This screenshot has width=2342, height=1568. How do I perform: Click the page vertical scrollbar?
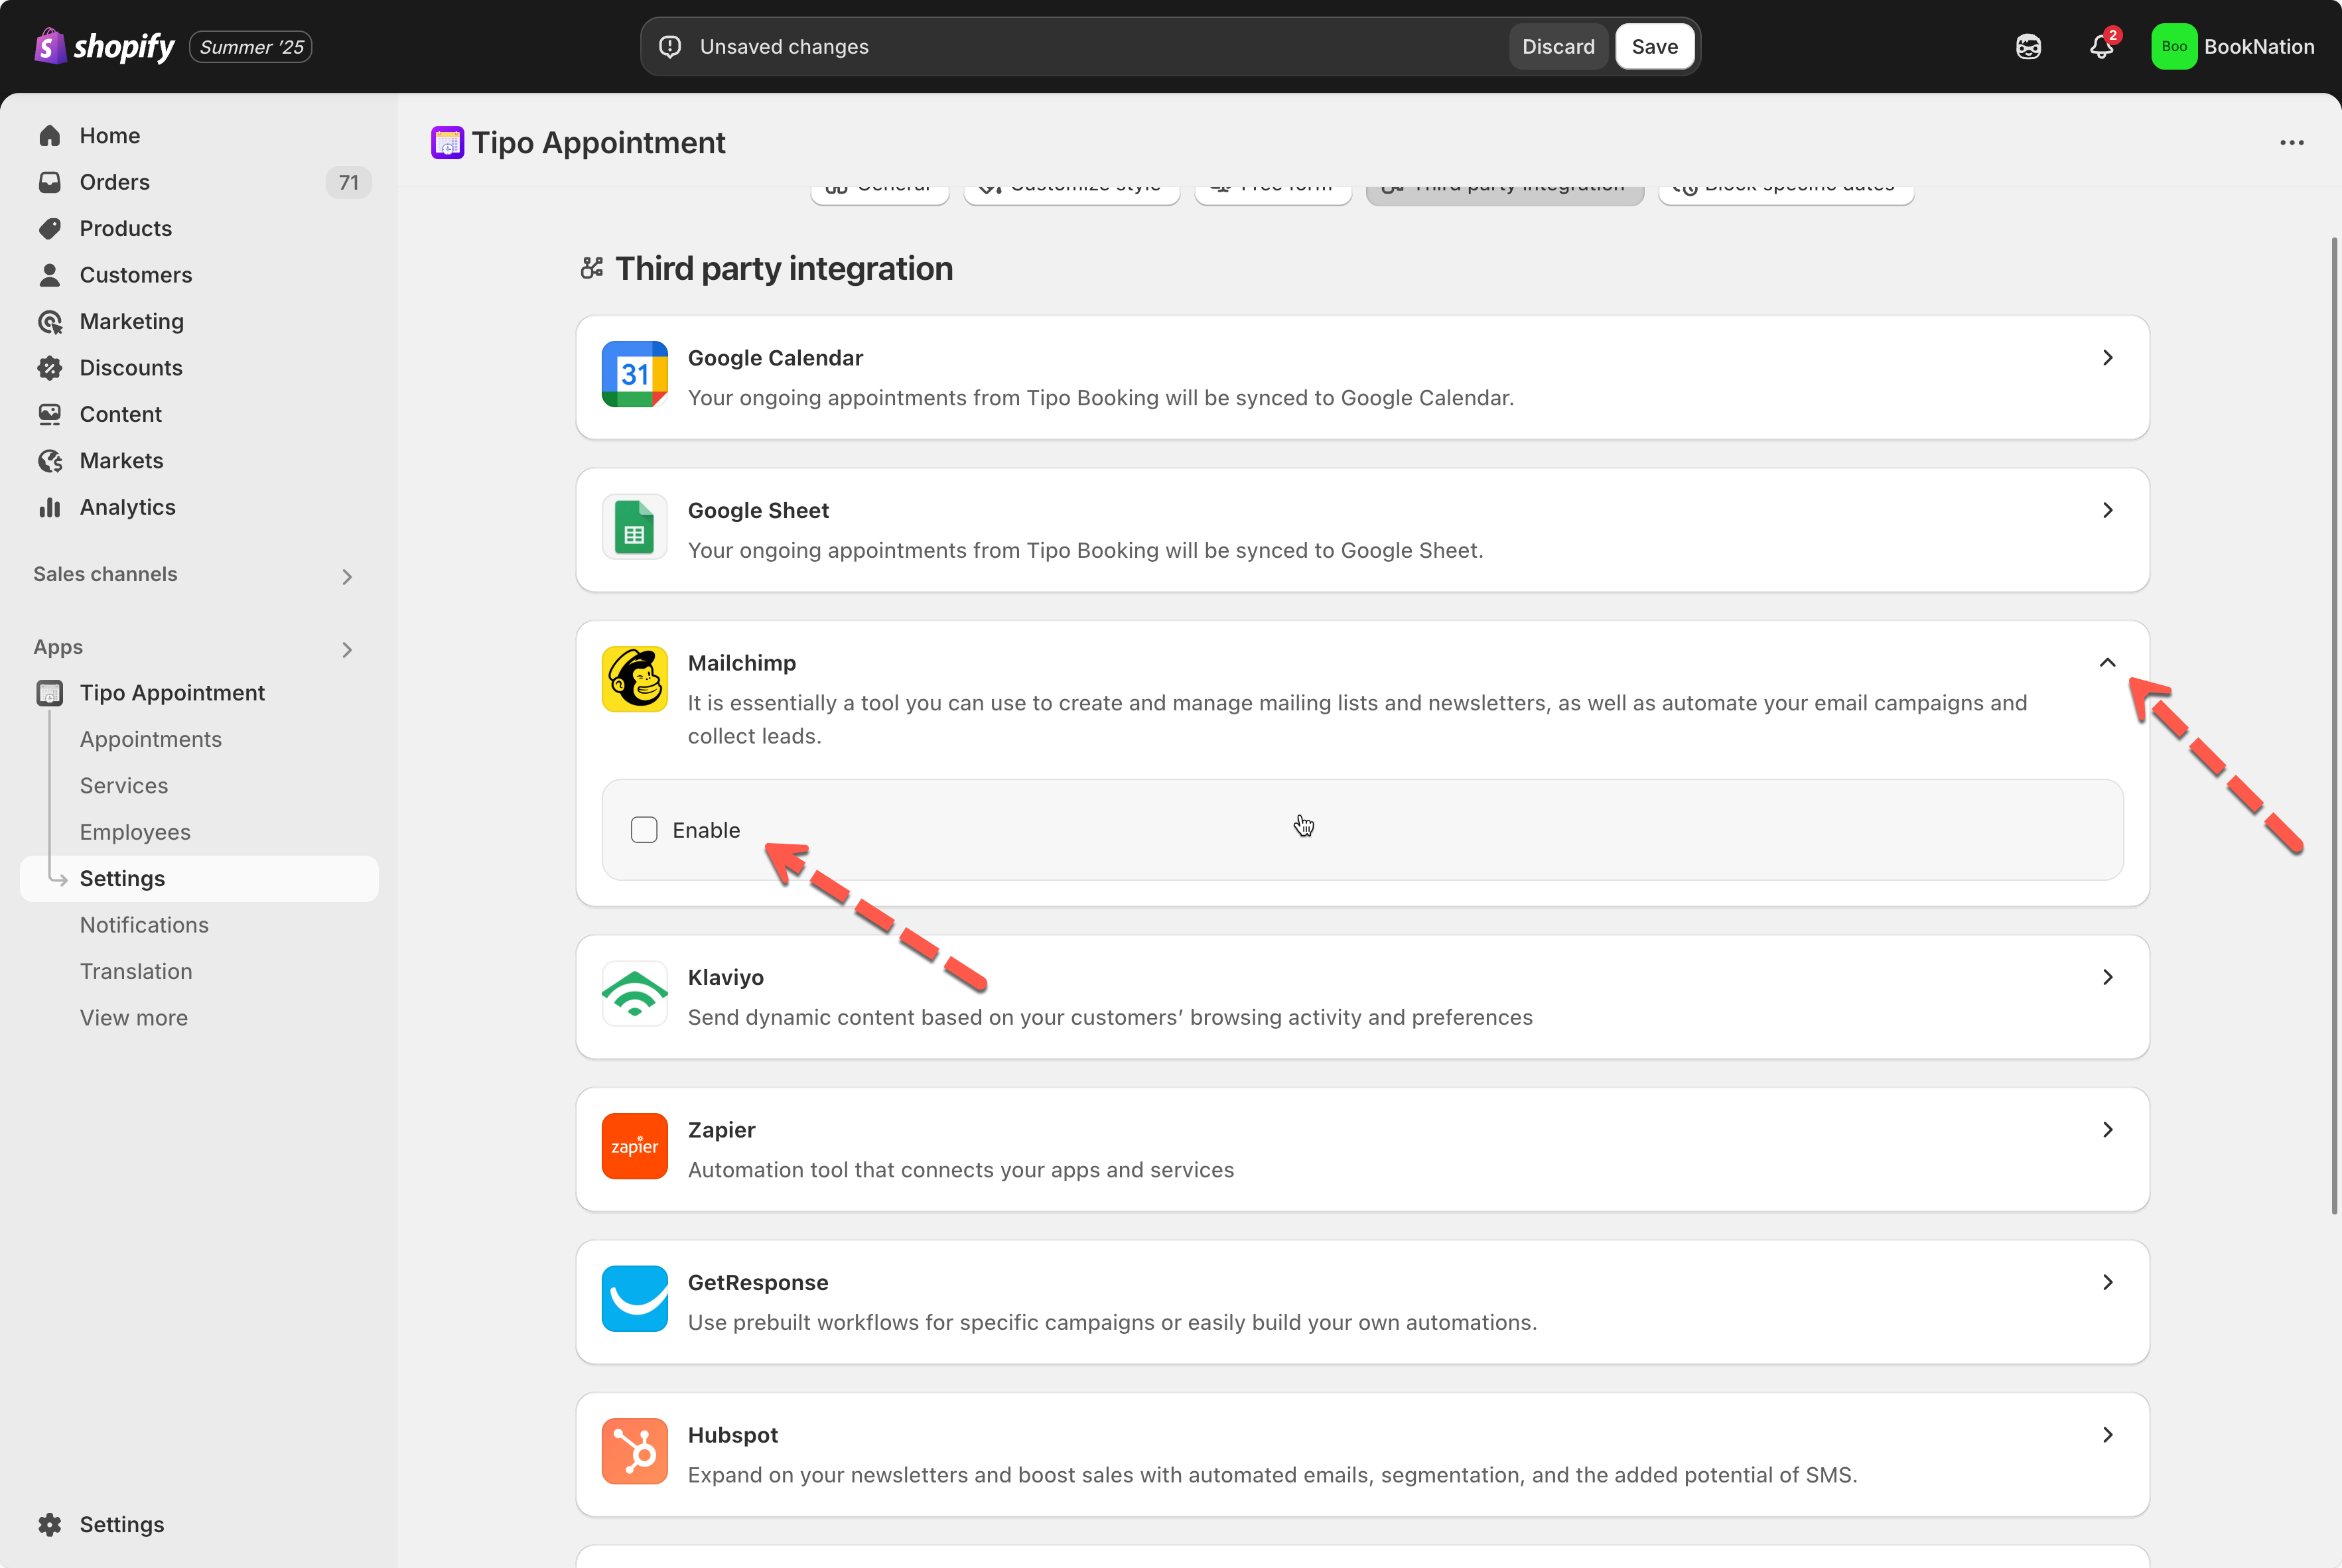coord(2334,725)
